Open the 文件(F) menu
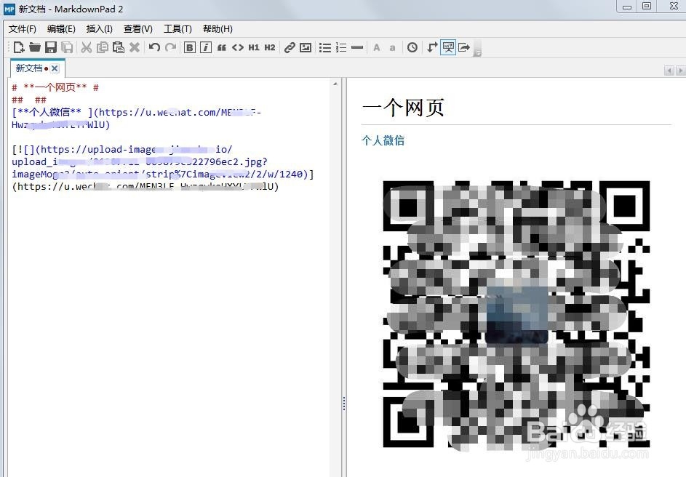 (23, 29)
